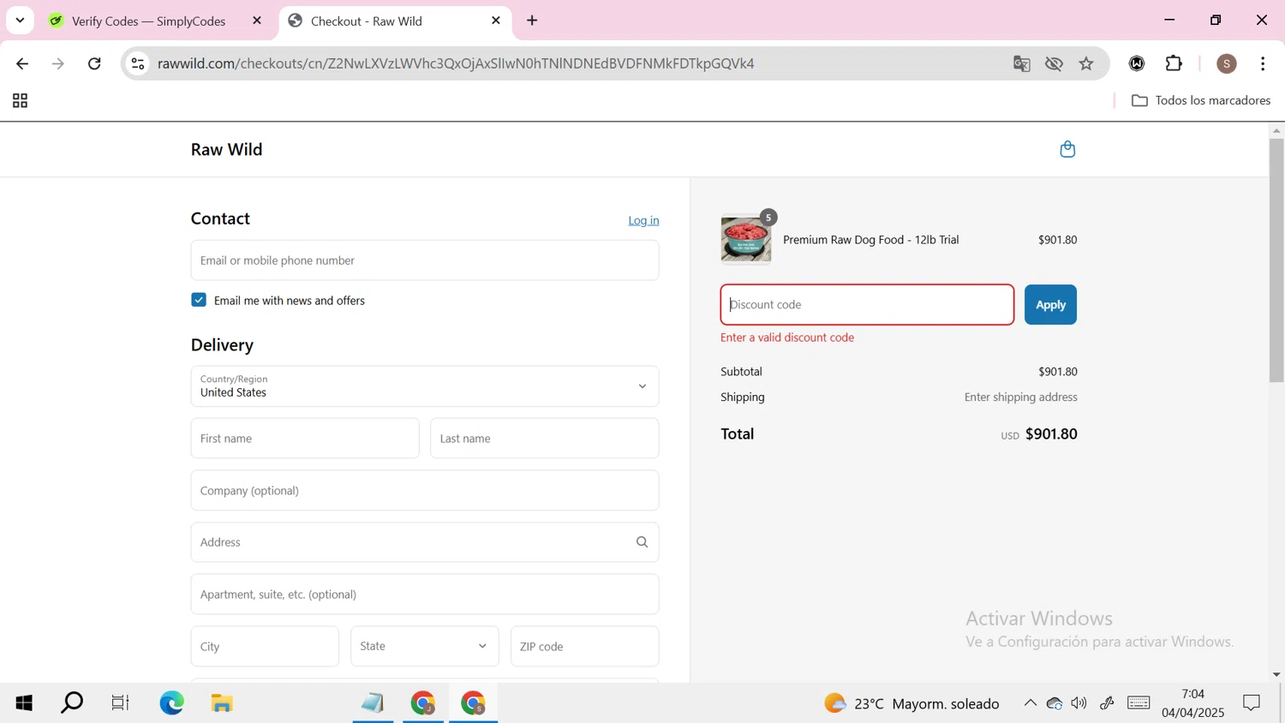Screen dimensions: 1285x723
Task: Open the Windows notification center icon
Action: 1252,703
